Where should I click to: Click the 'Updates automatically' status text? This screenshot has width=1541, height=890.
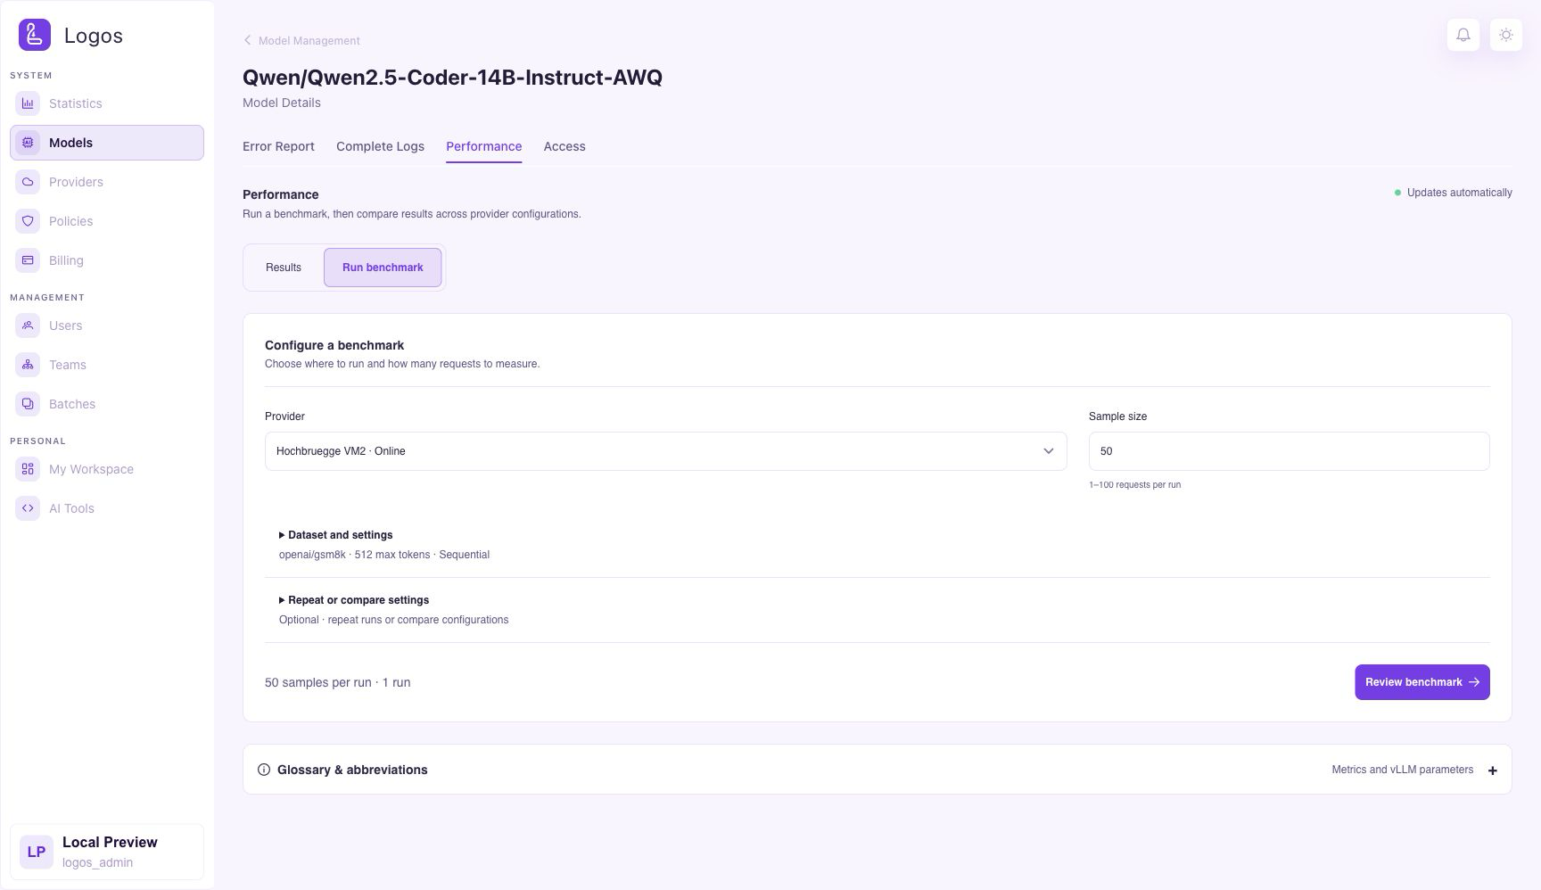point(1460,193)
